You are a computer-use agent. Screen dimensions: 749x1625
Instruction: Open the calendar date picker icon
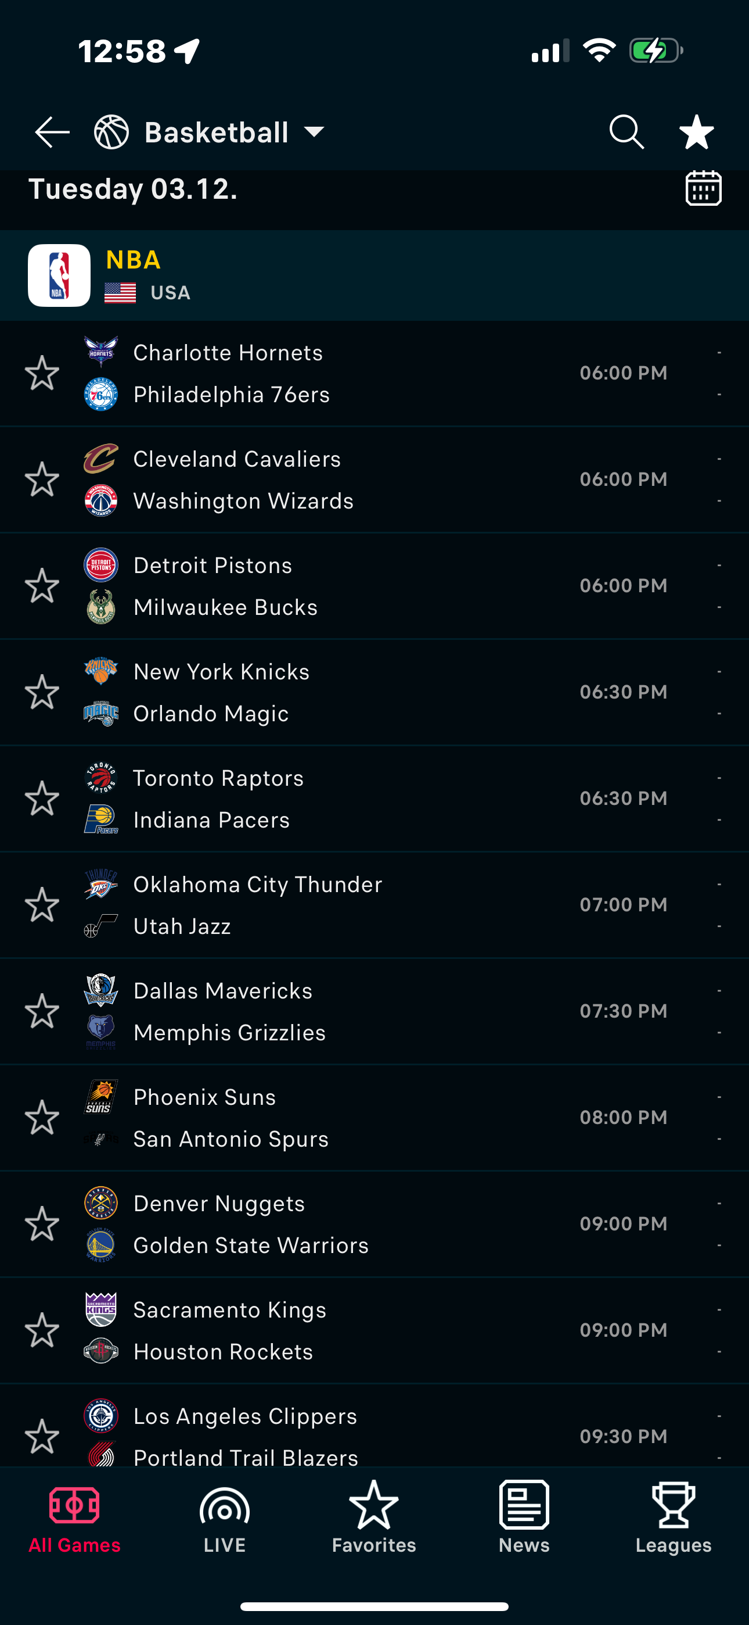703,188
